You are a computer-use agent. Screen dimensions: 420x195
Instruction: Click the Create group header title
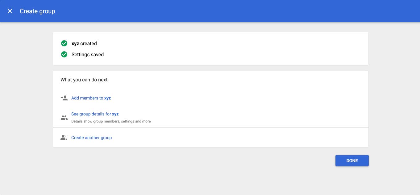click(x=37, y=11)
